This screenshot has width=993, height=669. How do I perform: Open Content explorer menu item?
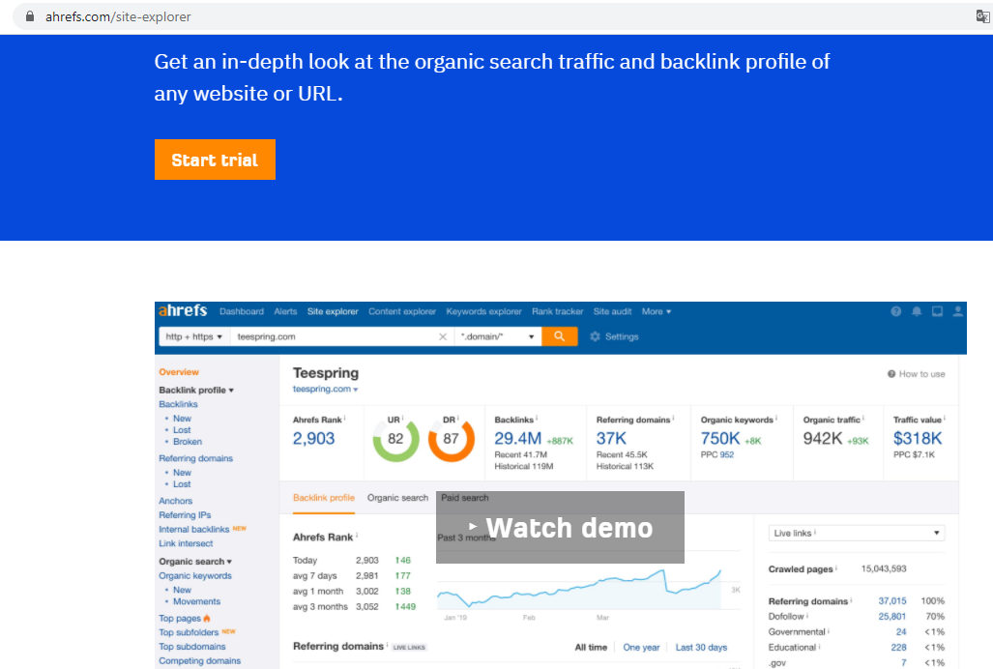[402, 311]
